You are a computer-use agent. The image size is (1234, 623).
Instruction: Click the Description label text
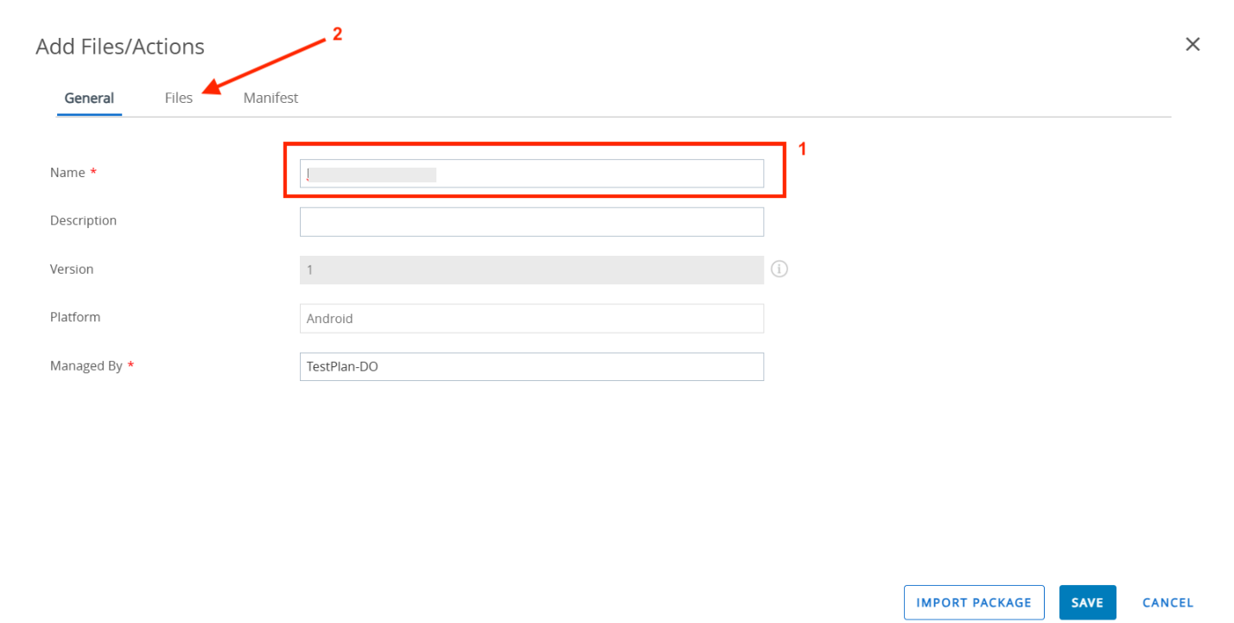(x=83, y=220)
